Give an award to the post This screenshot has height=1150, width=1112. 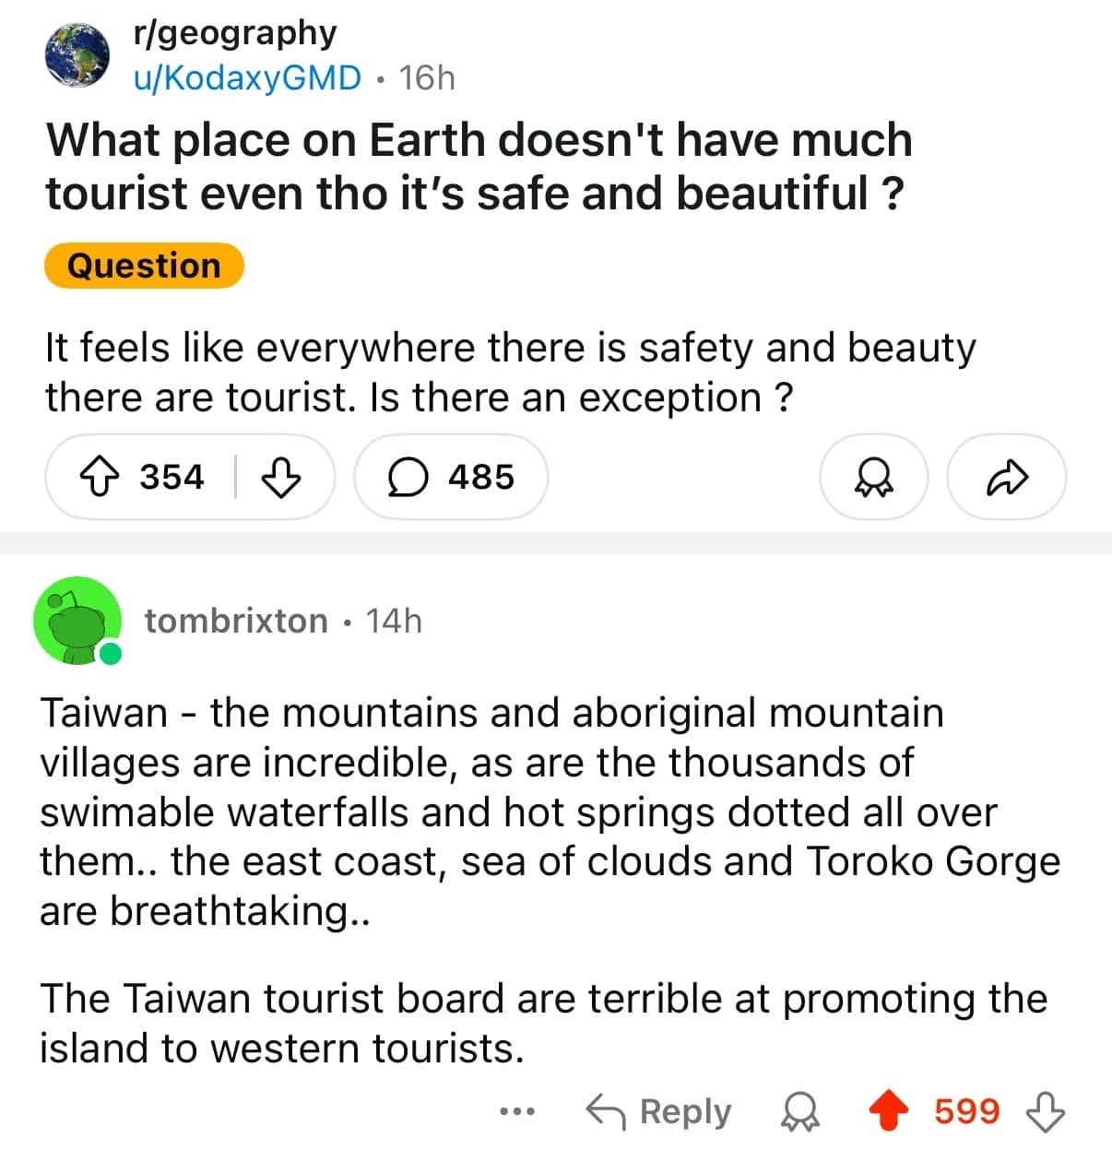[x=873, y=478]
